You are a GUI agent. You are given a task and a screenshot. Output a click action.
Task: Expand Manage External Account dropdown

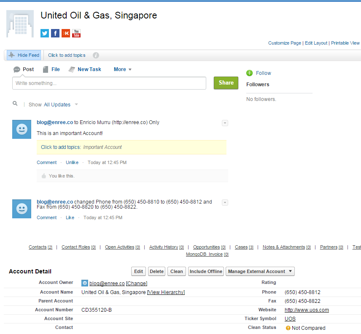point(260,271)
